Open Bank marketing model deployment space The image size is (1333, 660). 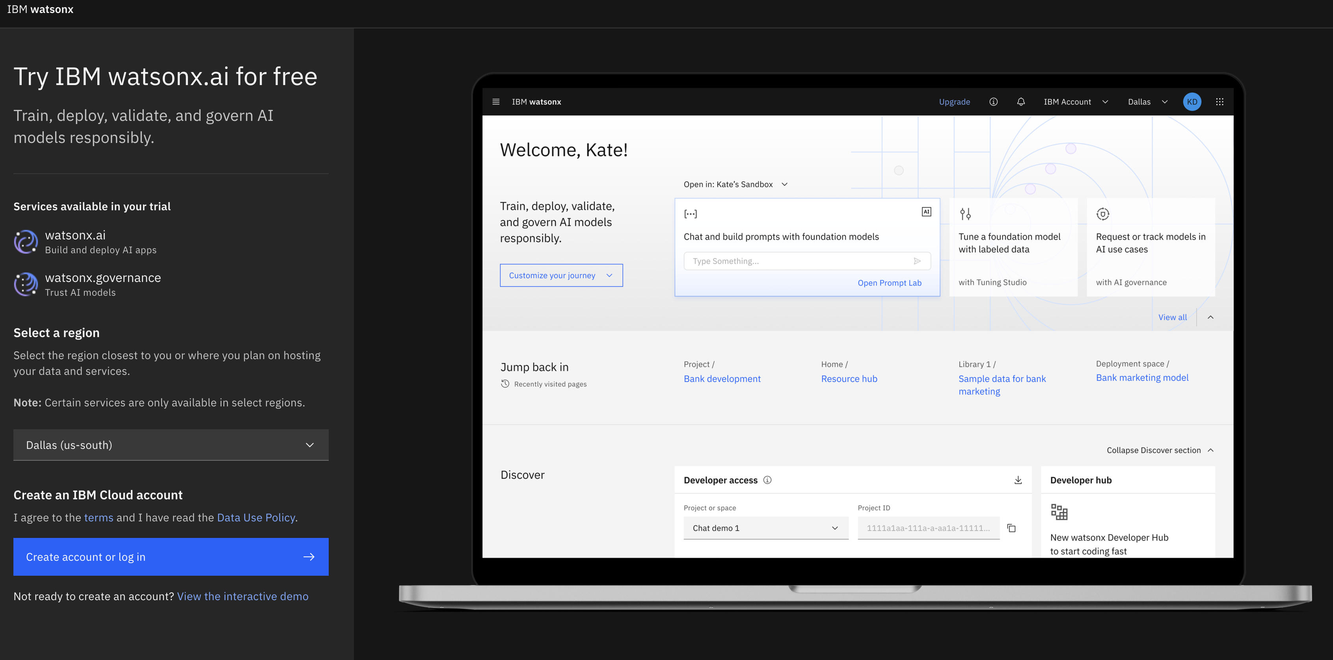[1142, 378]
